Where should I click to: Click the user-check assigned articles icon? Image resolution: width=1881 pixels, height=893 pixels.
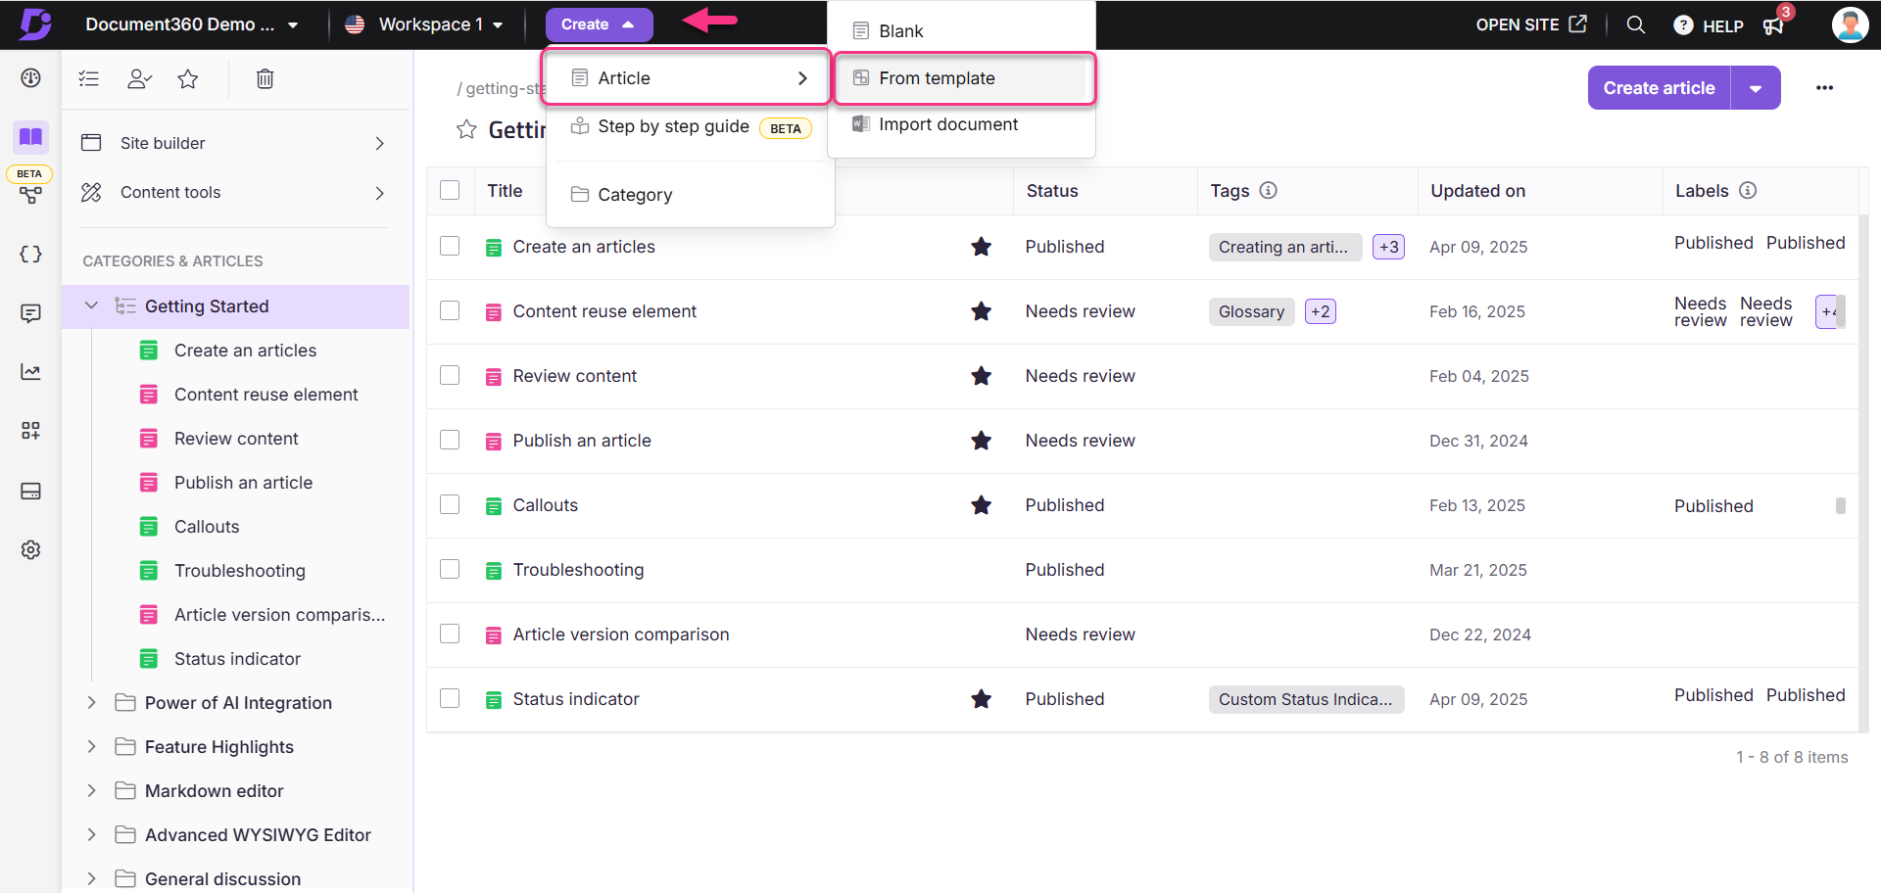[139, 78]
